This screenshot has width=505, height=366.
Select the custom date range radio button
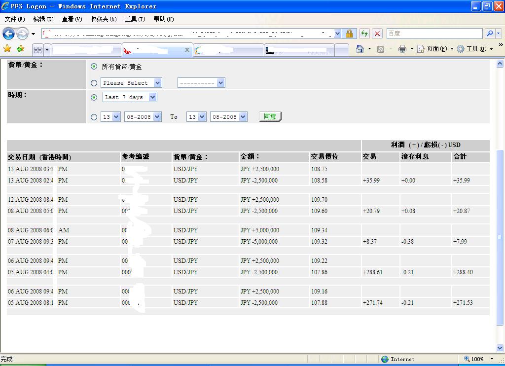(94, 117)
